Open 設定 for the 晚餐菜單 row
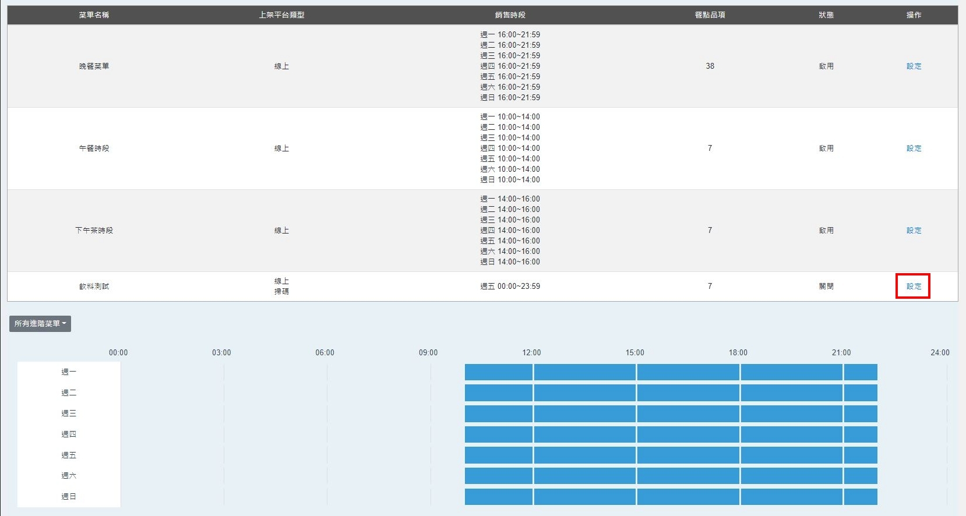 pos(913,66)
